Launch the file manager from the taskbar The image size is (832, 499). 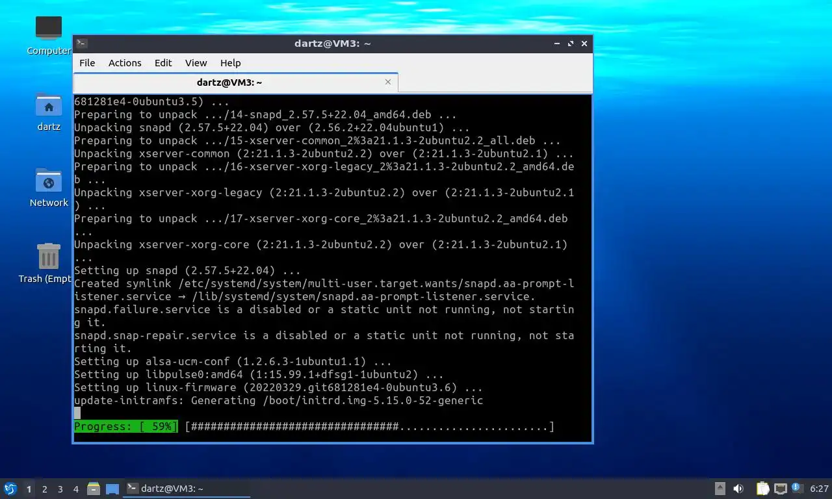coord(94,489)
